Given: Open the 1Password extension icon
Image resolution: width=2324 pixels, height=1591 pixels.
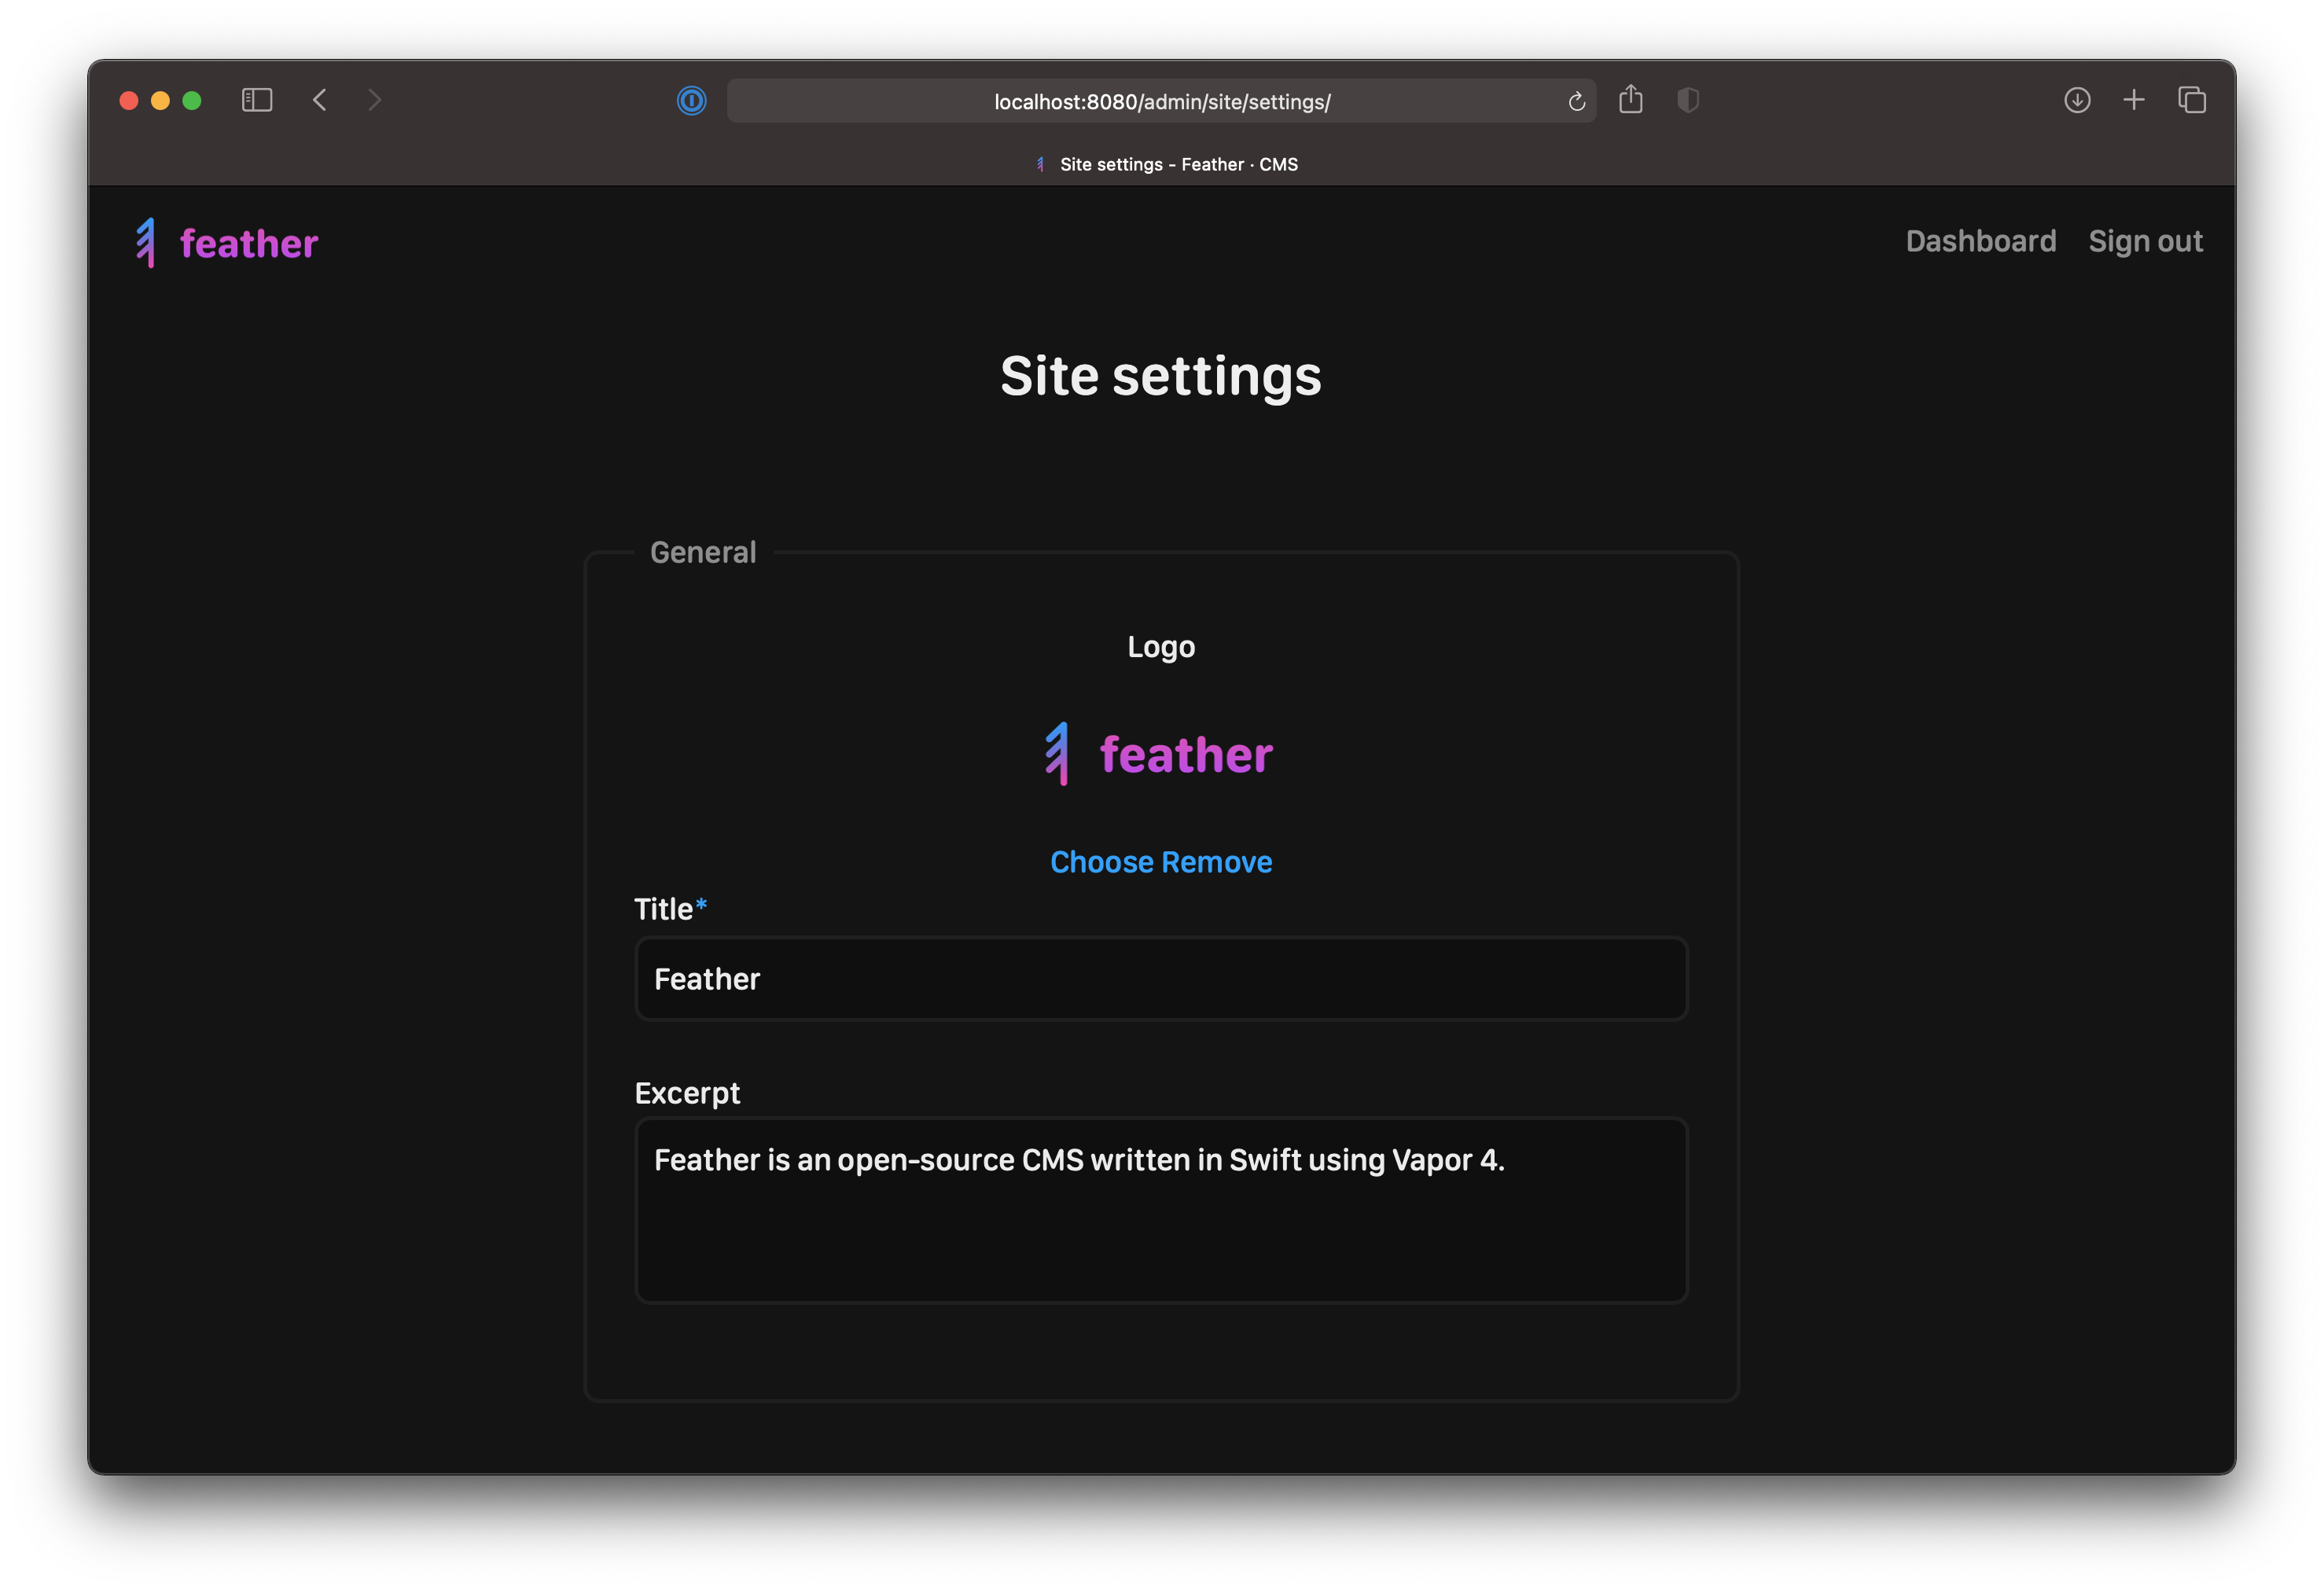Looking at the screenshot, I should [691, 101].
